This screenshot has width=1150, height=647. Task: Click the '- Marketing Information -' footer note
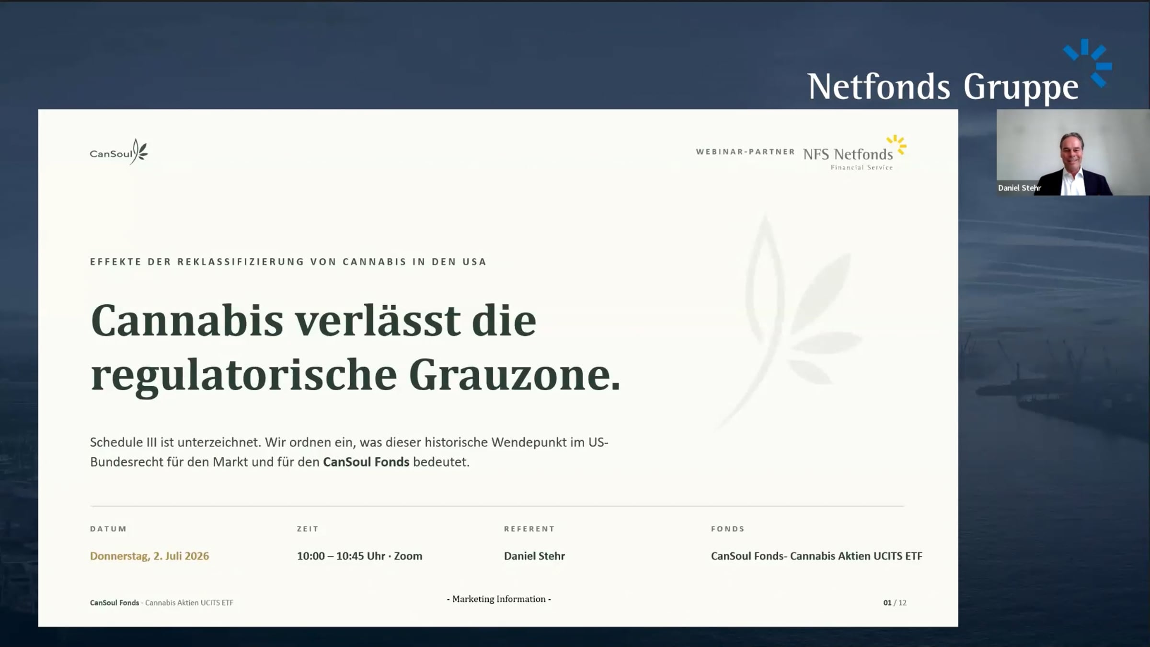point(499,599)
